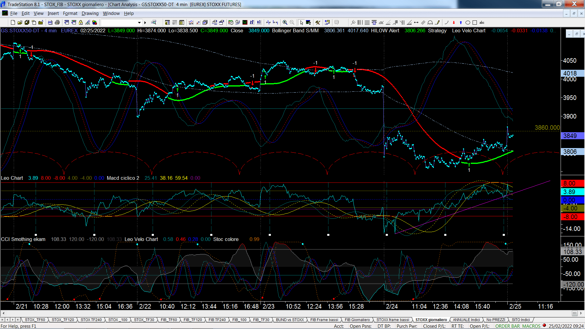Open the Help menu
The width and height of the screenshot is (585, 329).
click(129, 13)
